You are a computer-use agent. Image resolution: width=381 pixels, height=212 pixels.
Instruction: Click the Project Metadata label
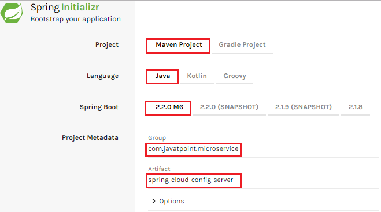(90, 137)
